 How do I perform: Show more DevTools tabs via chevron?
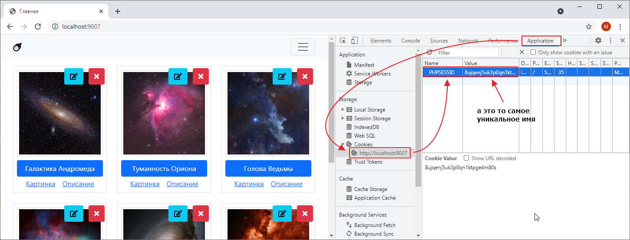pos(565,40)
